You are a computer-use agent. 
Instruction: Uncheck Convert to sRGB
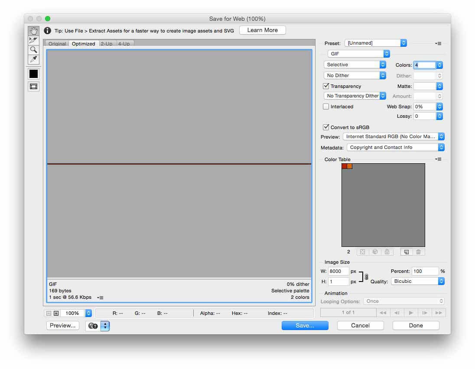pos(326,127)
